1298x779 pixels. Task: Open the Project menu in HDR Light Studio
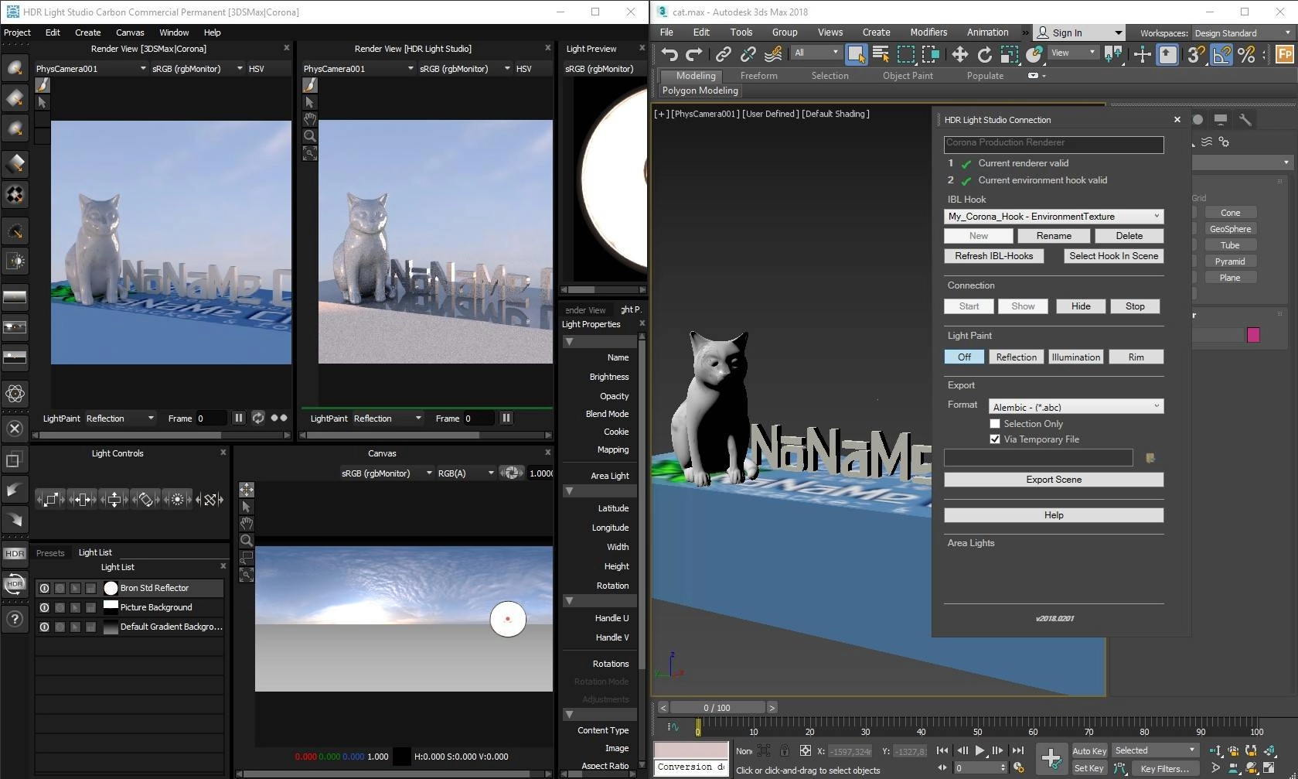point(17,32)
